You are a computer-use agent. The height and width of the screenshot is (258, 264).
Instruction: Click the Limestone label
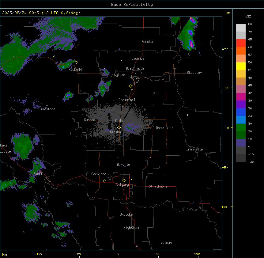click(47, 109)
